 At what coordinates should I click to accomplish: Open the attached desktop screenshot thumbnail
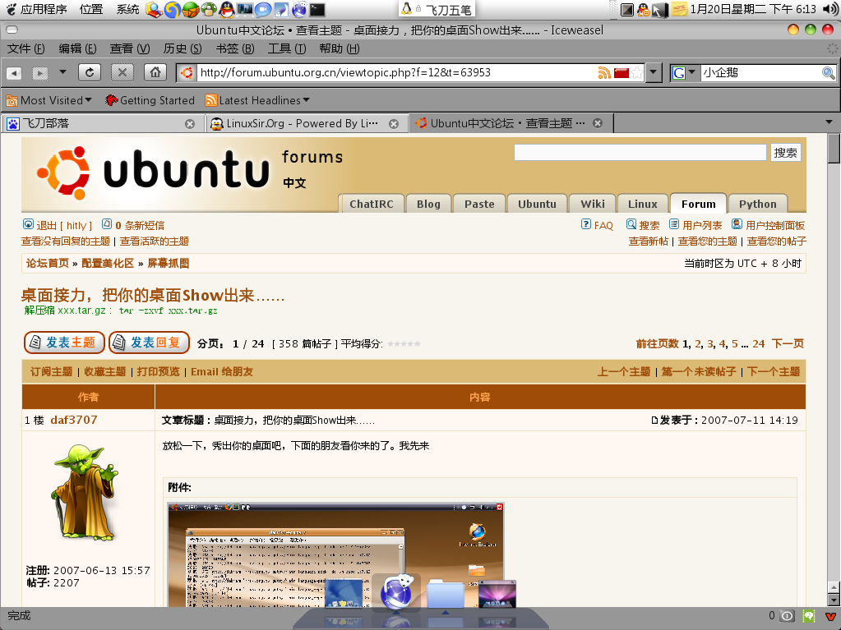coord(335,555)
